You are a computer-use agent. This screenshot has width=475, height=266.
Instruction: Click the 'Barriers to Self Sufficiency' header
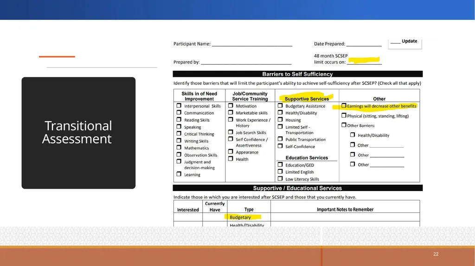(x=297, y=74)
